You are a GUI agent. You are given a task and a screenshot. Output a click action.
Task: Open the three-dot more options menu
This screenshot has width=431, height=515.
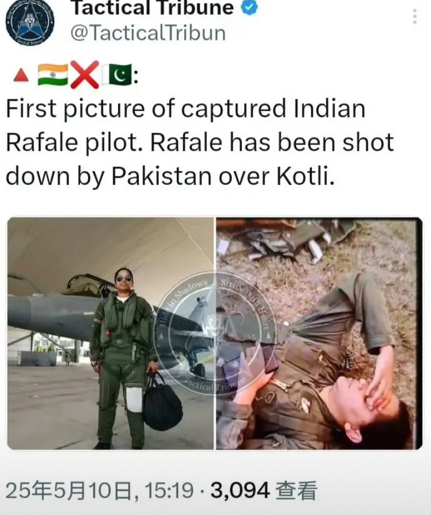click(x=415, y=17)
